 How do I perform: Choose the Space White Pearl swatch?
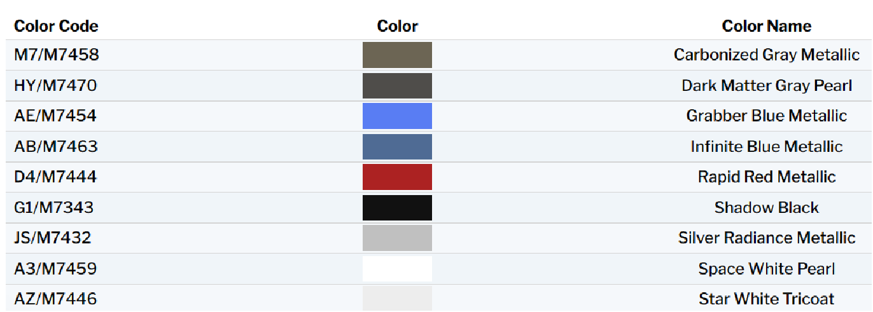pos(397,269)
